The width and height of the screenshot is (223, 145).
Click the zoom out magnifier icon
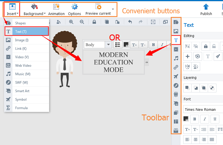(x=82, y=22)
